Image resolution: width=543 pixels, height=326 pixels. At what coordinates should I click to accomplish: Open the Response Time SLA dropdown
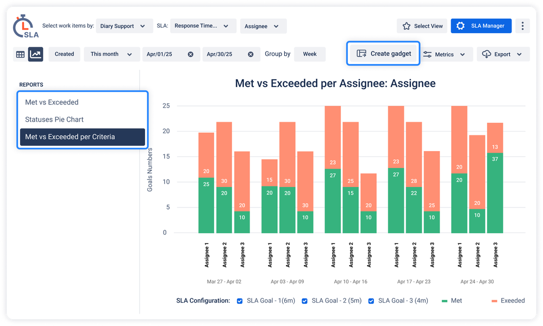point(203,26)
